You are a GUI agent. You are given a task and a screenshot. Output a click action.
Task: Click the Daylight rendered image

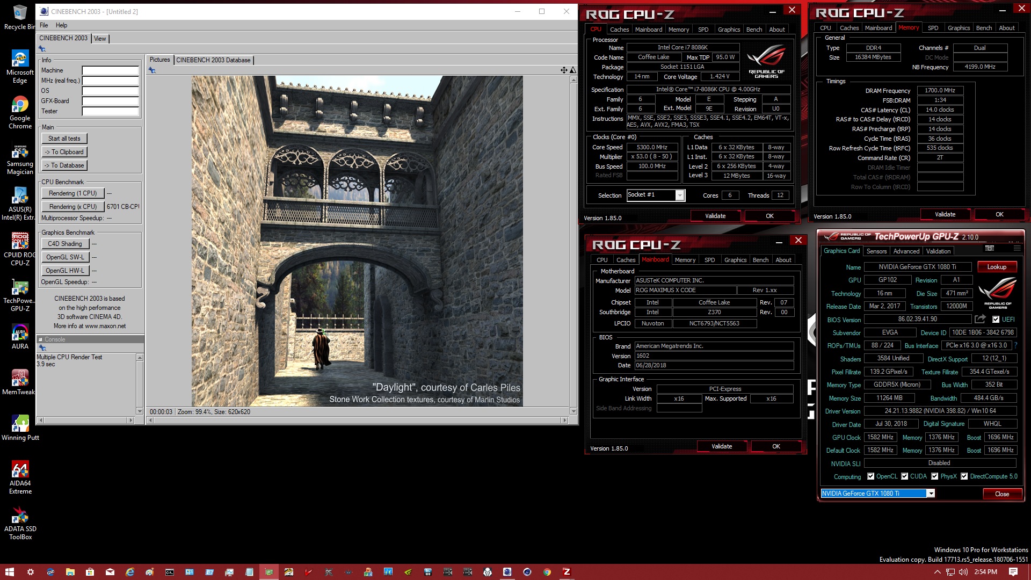click(x=357, y=241)
